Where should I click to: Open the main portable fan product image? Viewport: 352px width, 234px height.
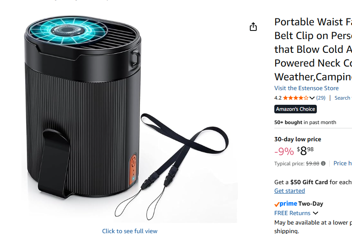tap(129, 119)
